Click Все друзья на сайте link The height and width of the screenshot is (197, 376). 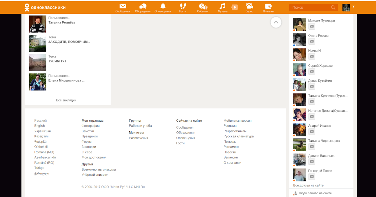tap(308, 185)
